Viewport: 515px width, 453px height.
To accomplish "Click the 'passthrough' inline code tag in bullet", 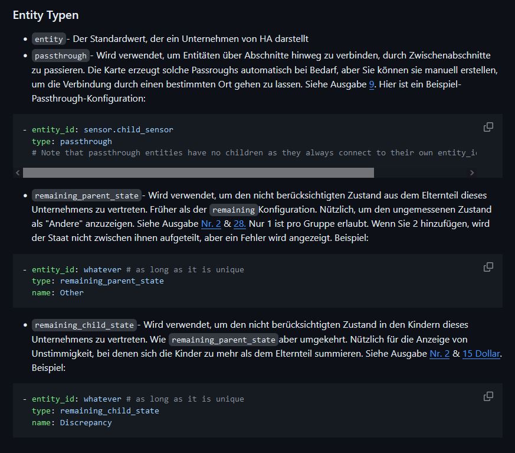I will coord(61,56).
